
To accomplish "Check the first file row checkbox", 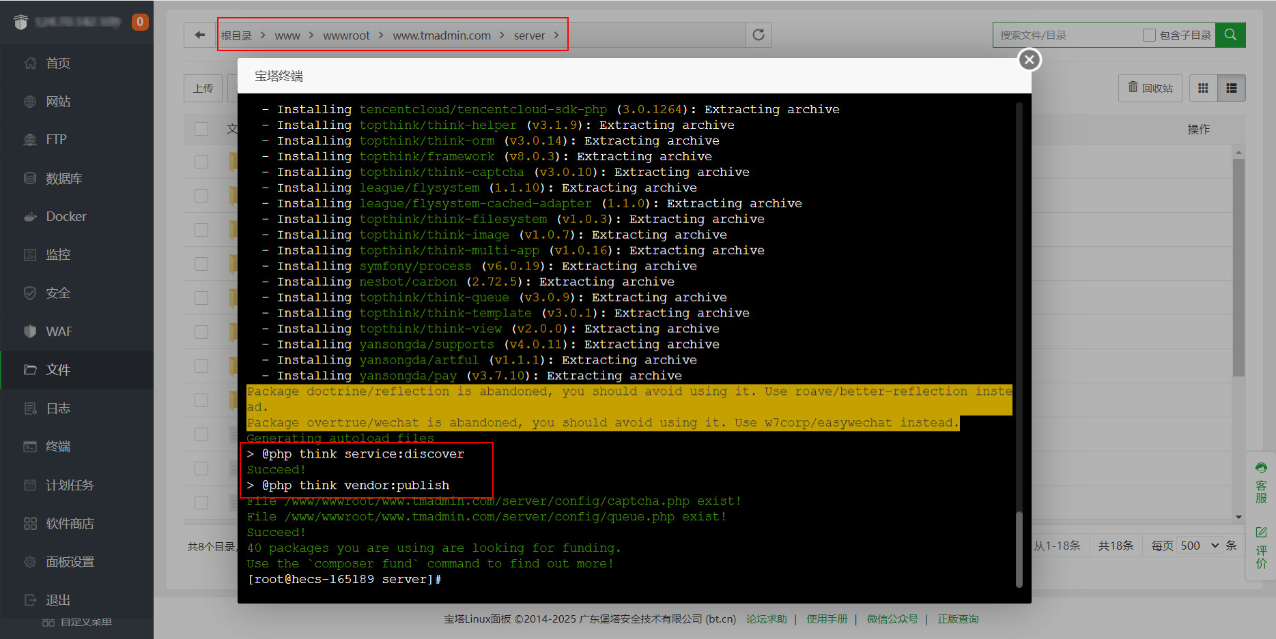I will click(x=201, y=162).
